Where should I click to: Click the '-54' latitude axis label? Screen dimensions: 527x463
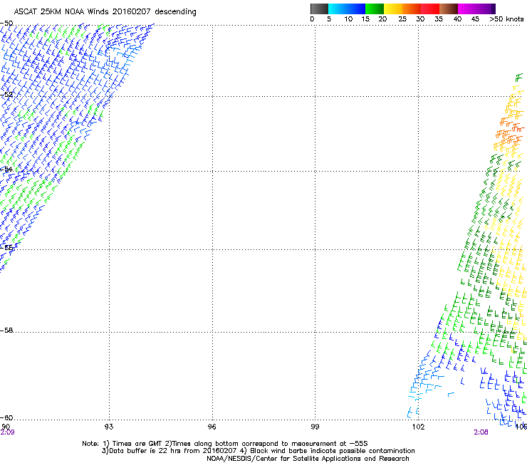(x=6, y=169)
